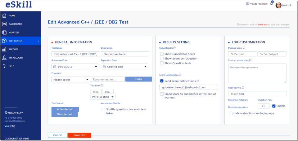Click the min. time limit field
Screen dimensions: 298x141
pos(96,92)
